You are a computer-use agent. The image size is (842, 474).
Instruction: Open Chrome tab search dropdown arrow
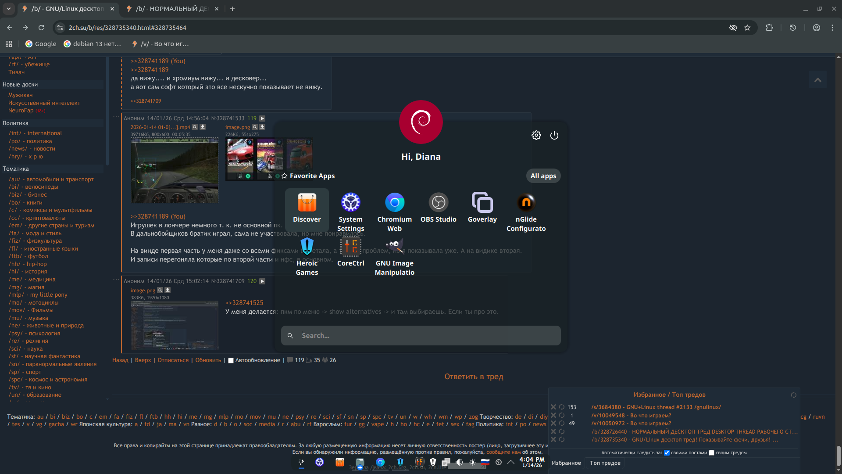[9, 8]
